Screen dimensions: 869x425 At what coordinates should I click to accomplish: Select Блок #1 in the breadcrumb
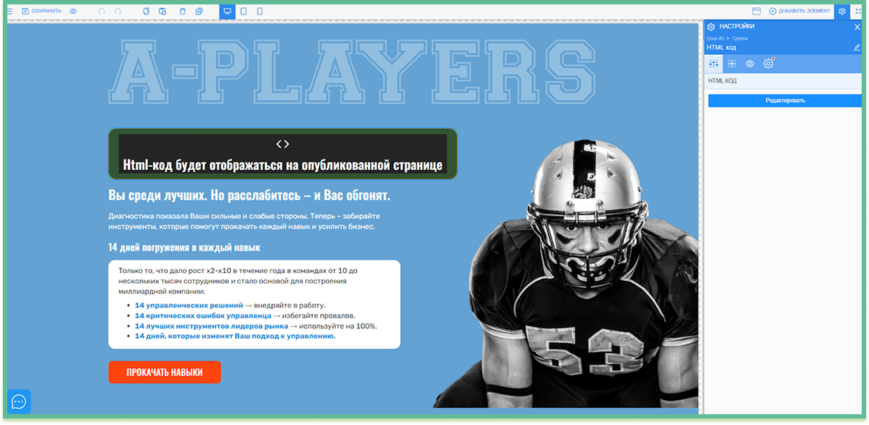[715, 38]
